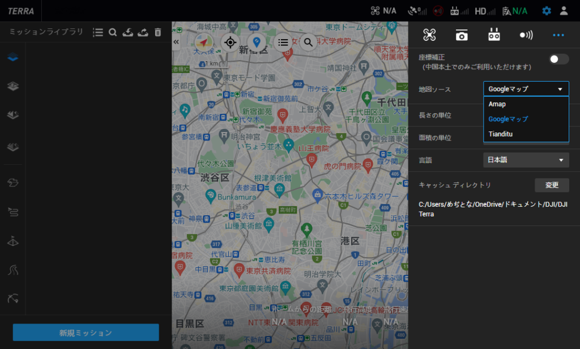Click the mission library search magnifier icon
Viewport: 580px width, 349px height.
coord(113,33)
